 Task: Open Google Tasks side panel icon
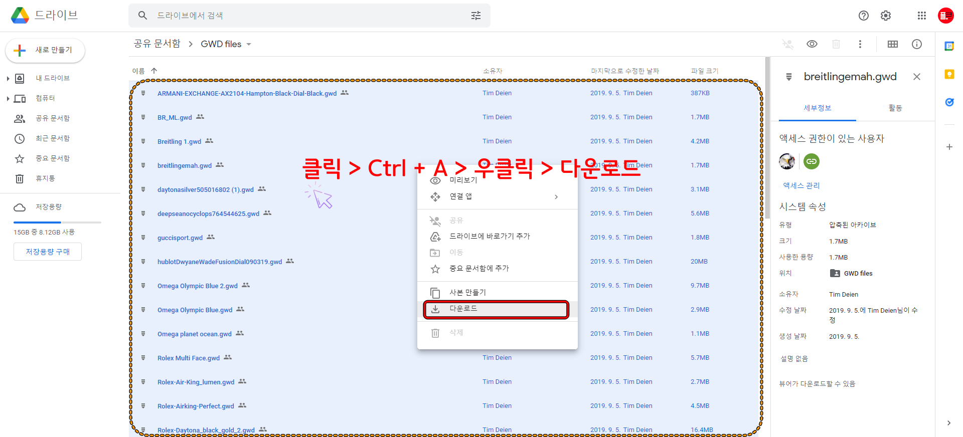(949, 102)
